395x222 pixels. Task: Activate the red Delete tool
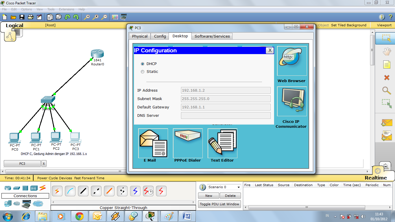pyautogui.click(x=387, y=77)
